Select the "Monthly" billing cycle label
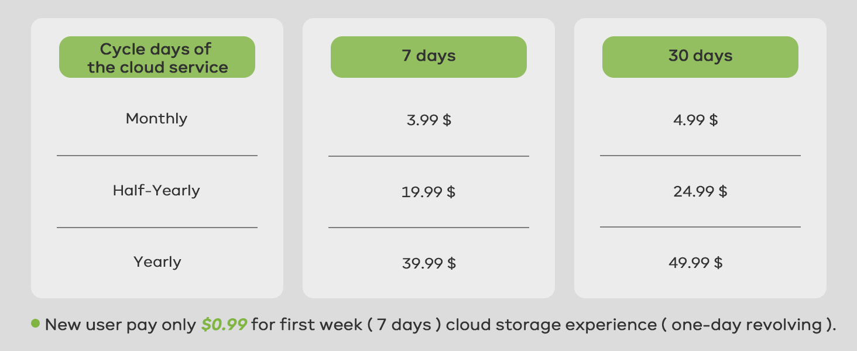Image resolution: width=857 pixels, height=351 pixels. coord(157,119)
